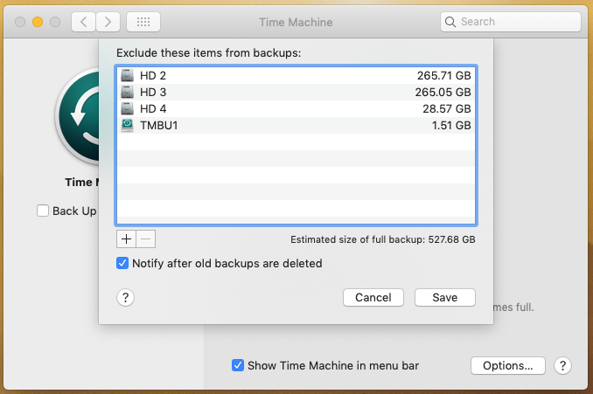
Task: Go forward with the right chevron
Action: click(108, 22)
